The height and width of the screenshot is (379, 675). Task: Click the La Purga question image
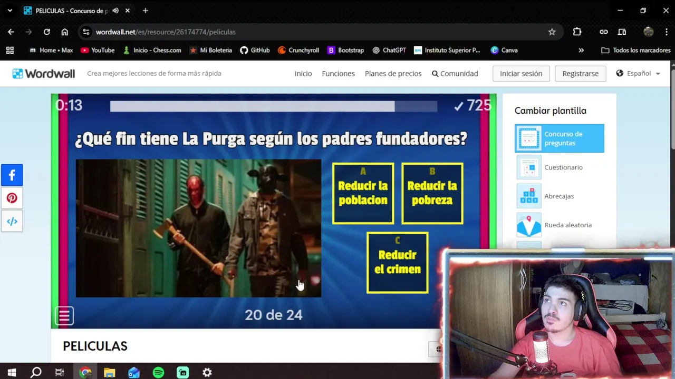point(198,228)
